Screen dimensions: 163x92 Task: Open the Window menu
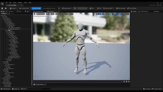[x=20, y=3]
